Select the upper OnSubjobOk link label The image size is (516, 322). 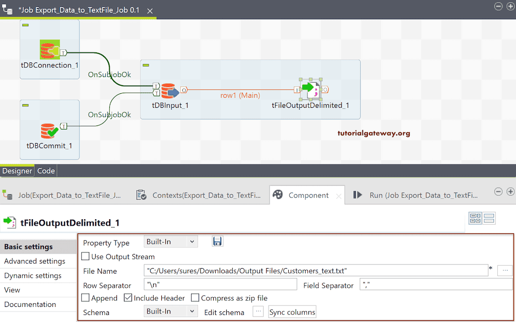(x=109, y=75)
